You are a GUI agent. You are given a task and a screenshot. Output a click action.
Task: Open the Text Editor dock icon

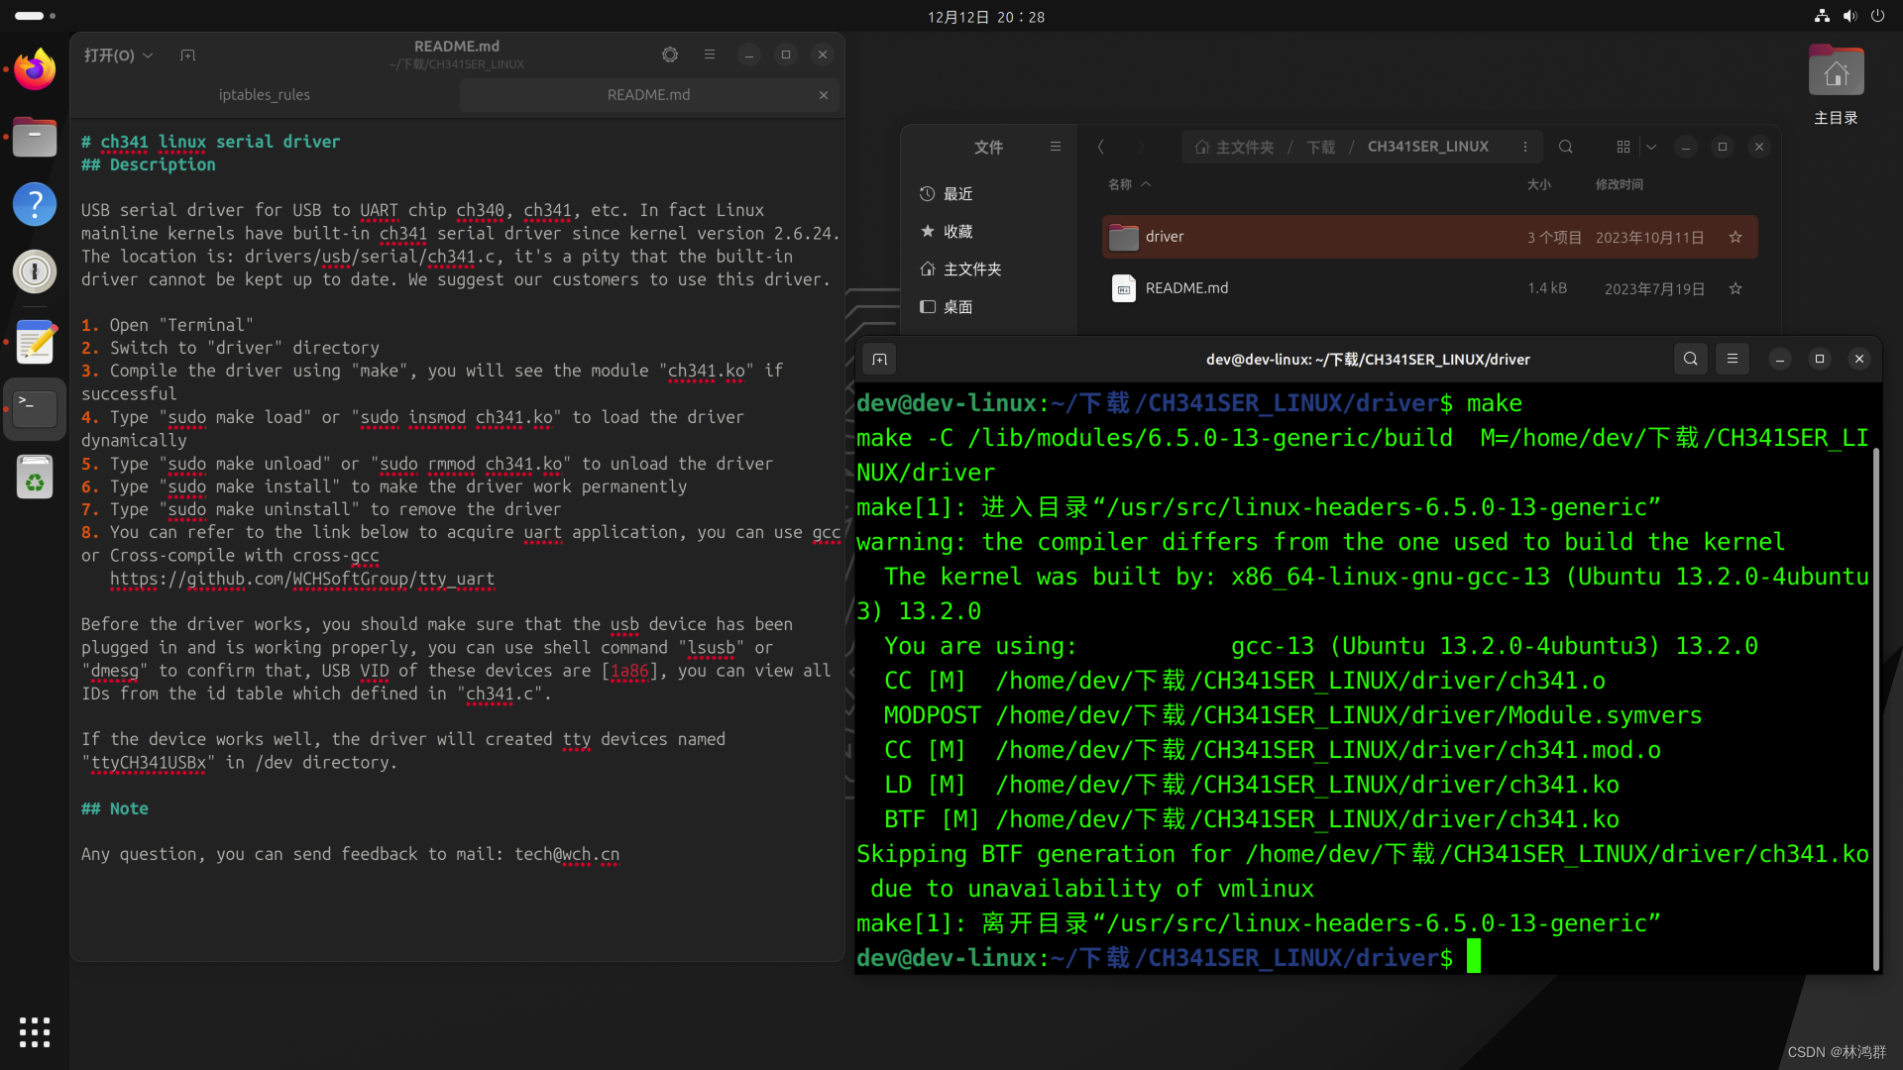(x=35, y=342)
